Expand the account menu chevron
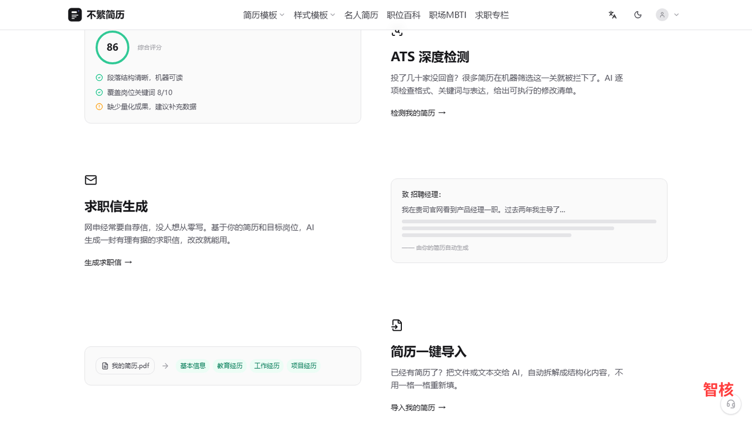Screen dimensions: 752x425 677,15
